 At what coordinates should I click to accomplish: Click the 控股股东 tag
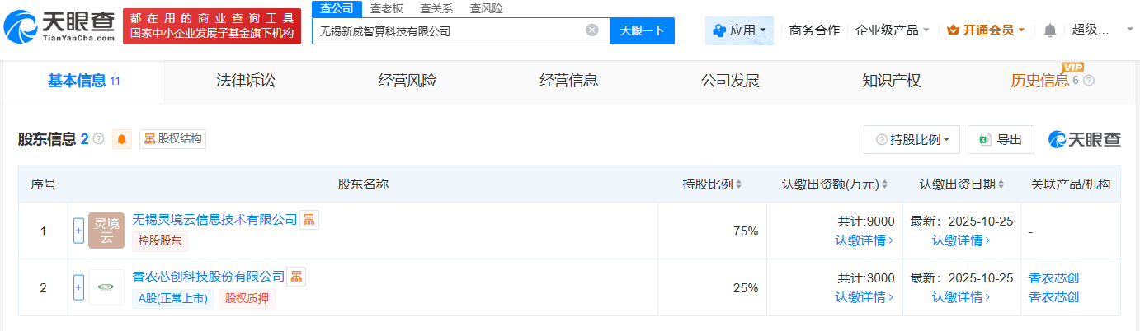(x=160, y=241)
